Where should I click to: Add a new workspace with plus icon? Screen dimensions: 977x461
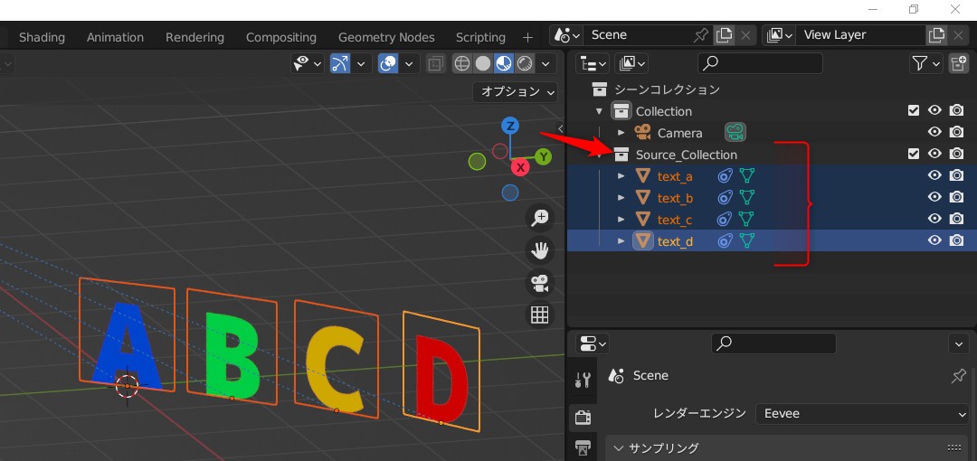[x=527, y=37]
